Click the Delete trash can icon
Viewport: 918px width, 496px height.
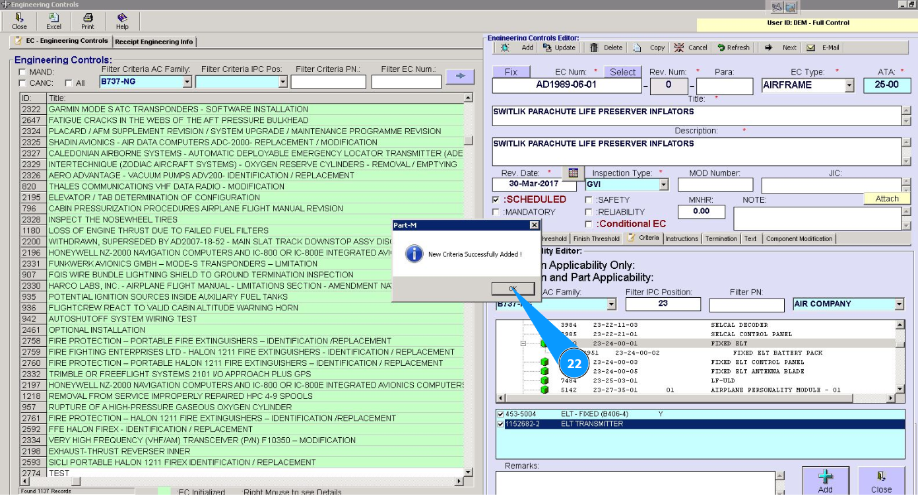click(x=594, y=48)
